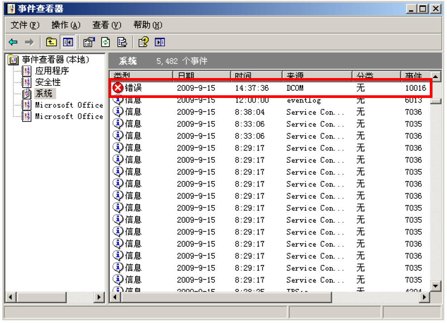The image size is (447, 323).
Task: Select the 应用程序 log in the tree
Action: 52,71
